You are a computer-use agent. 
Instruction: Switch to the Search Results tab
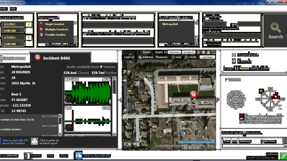(14, 59)
